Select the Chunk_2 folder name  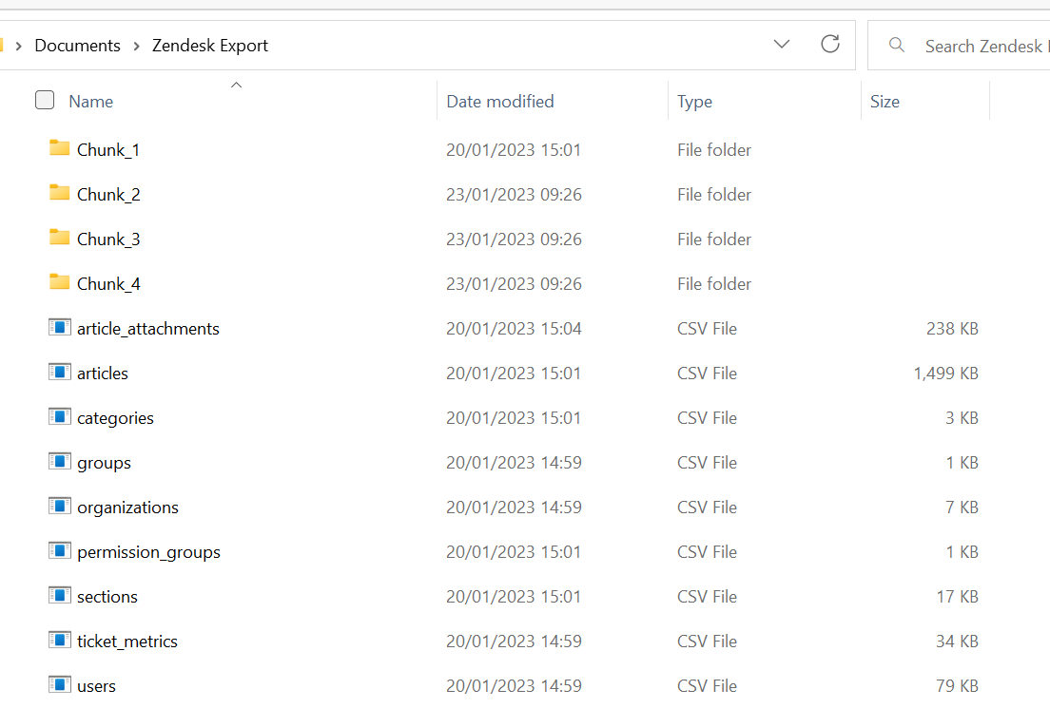[108, 195]
